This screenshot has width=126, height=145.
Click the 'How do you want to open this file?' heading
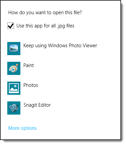[45, 13]
